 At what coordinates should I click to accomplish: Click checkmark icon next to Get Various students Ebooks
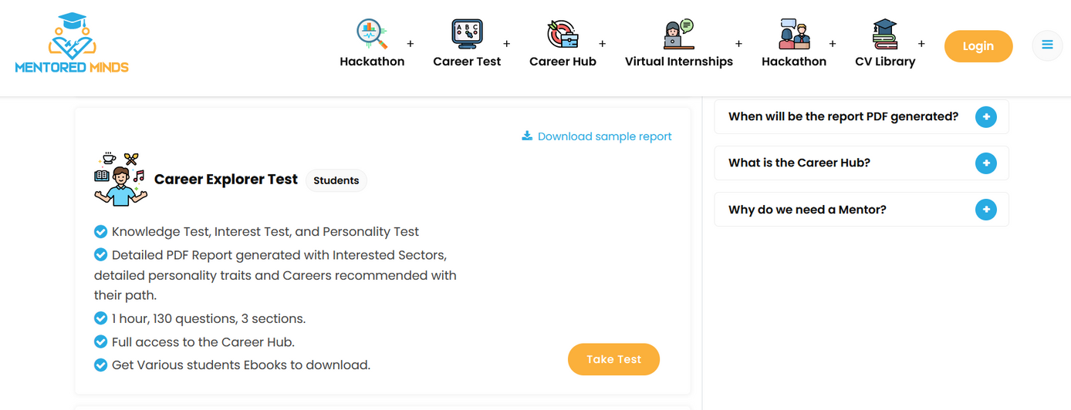click(100, 365)
